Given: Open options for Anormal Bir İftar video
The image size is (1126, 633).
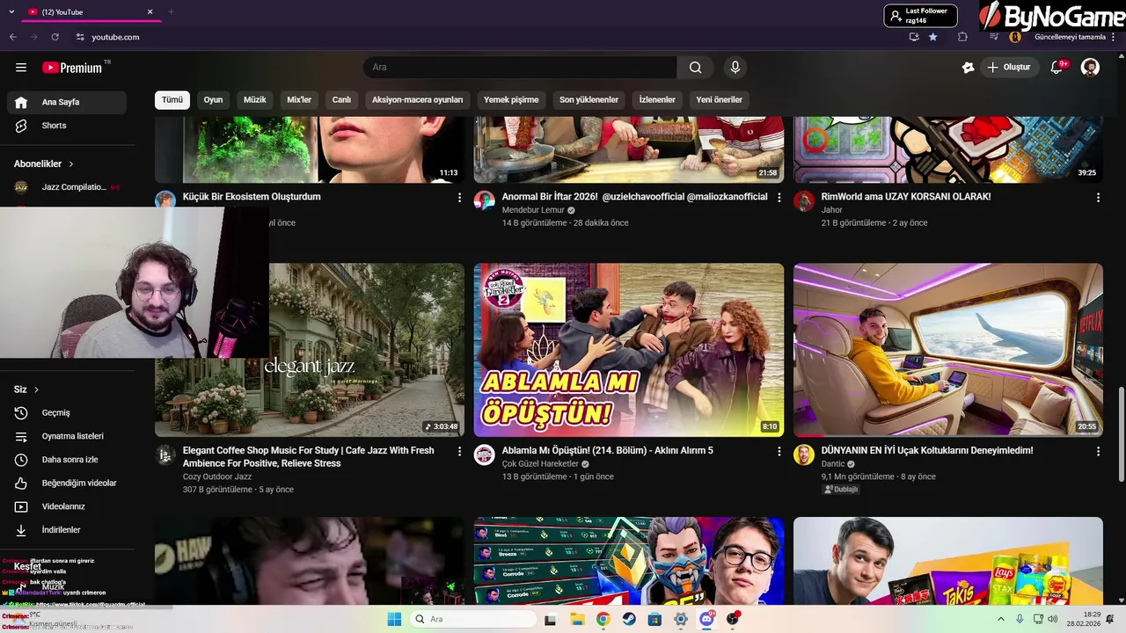Looking at the screenshot, I should 779,198.
